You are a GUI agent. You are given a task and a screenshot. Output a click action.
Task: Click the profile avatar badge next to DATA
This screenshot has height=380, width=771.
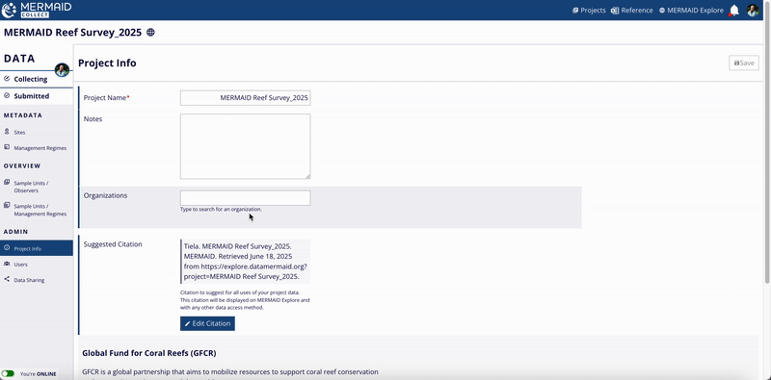[x=62, y=70]
